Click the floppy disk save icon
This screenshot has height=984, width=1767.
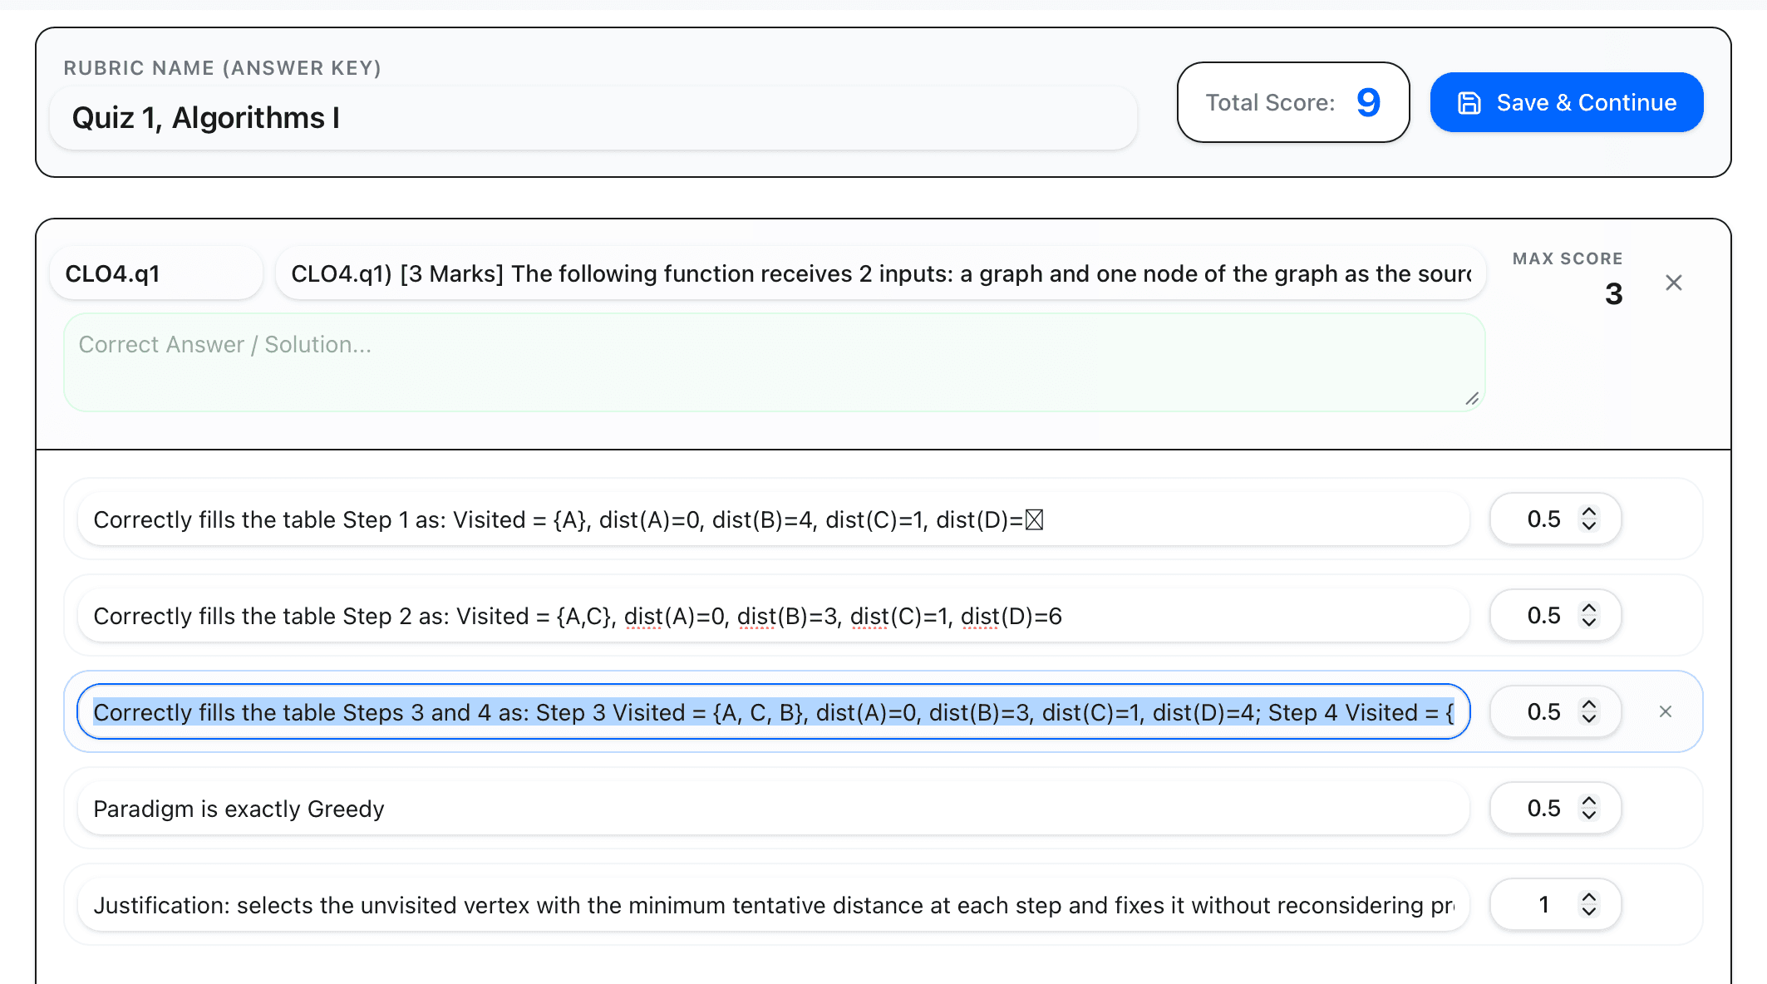[1470, 102]
